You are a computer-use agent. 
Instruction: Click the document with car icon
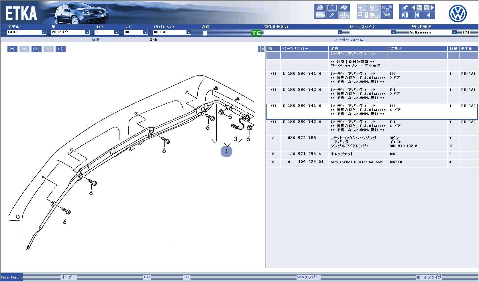click(x=375, y=15)
